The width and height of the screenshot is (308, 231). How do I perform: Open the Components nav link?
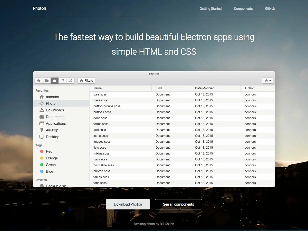pyautogui.click(x=243, y=8)
